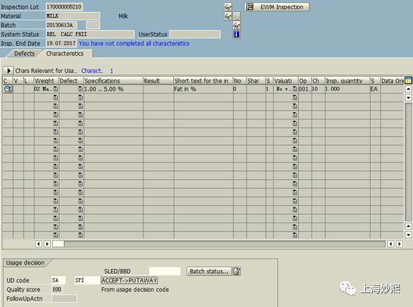Switch to the Defects tab

[24, 53]
